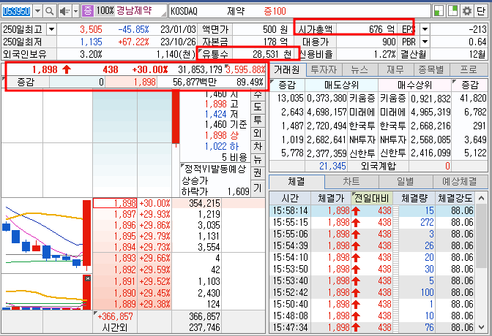The width and height of the screenshot is (492, 336).
Task: Switch to the 체결 tab
Action: point(297,181)
